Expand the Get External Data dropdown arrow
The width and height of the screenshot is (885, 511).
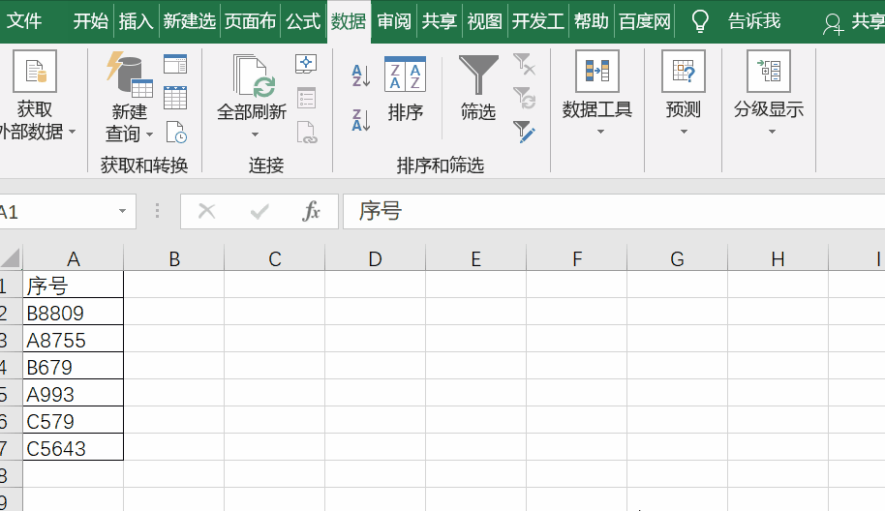pos(73,132)
